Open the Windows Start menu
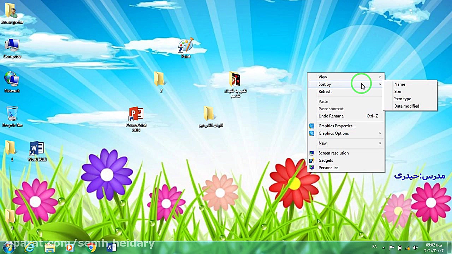Screen dimensions: 452x254 tap(8, 248)
